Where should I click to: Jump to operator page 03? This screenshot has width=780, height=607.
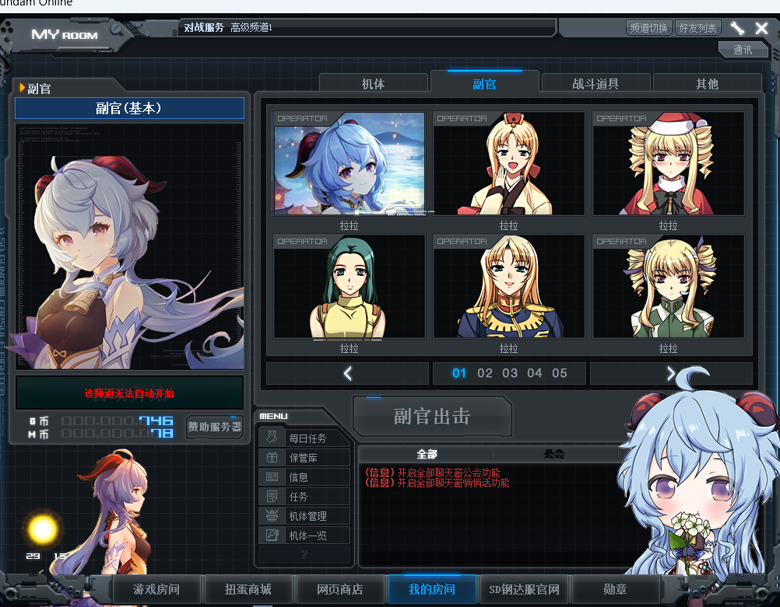point(509,373)
